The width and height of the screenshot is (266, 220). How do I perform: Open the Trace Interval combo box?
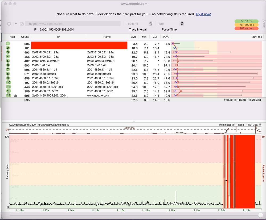click(136, 24)
